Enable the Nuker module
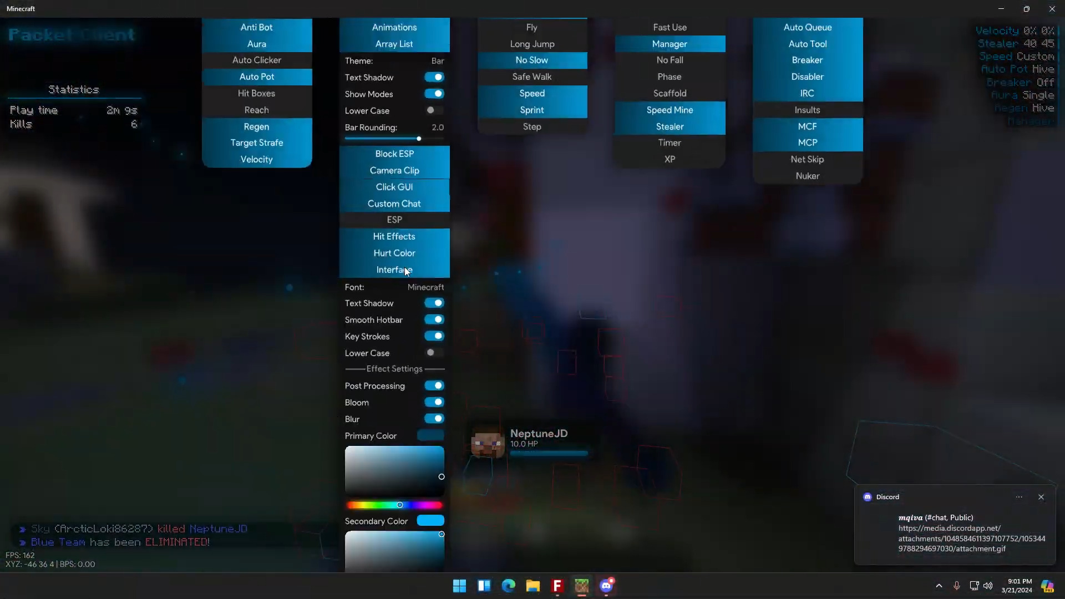This screenshot has width=1065, height=599. [x=808, y=176]
